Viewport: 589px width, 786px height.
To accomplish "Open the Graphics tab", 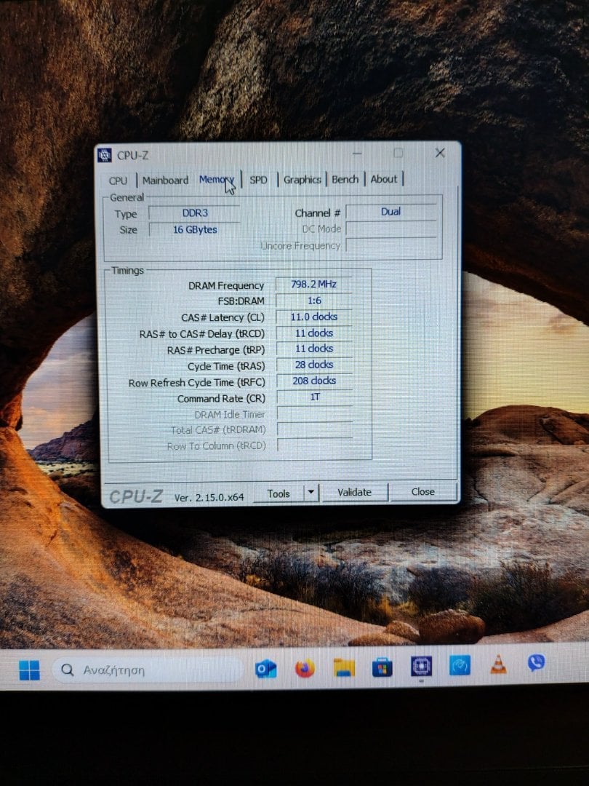I will click(302, 180).
